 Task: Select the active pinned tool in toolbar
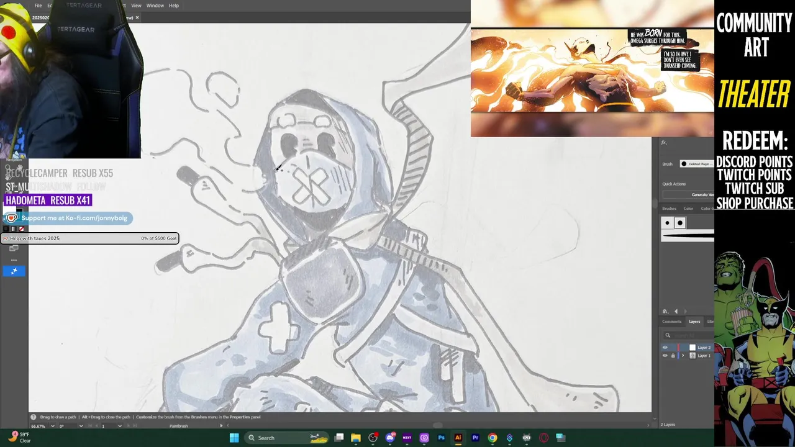[x=14, y=271]
